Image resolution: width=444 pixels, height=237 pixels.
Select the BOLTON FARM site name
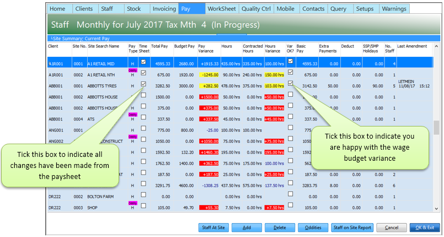100,197
